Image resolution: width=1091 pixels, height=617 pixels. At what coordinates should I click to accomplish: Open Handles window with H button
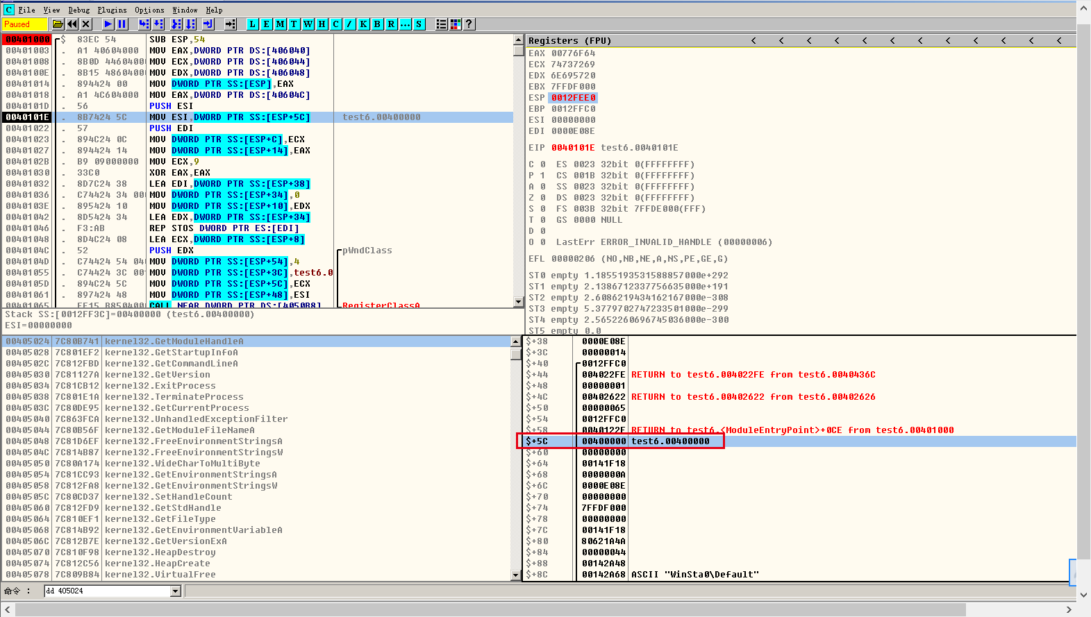[x=322, y=24]
